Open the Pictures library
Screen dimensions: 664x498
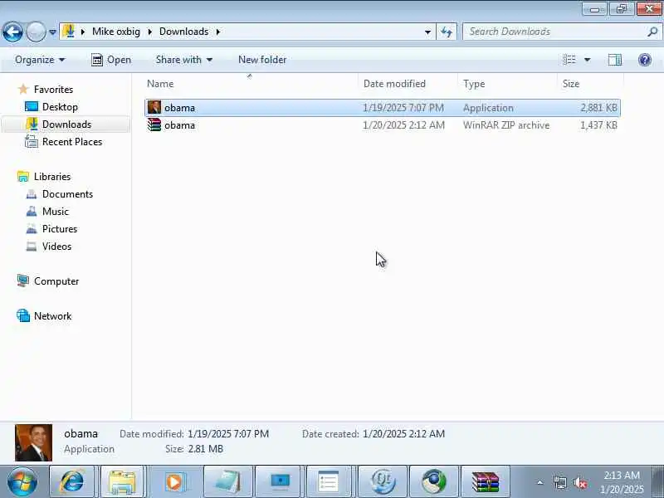tap(60, 229)
